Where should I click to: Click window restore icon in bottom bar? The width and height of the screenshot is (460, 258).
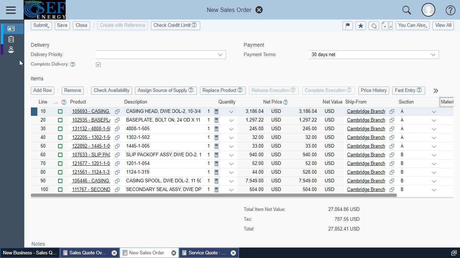(x=454, y=253)
